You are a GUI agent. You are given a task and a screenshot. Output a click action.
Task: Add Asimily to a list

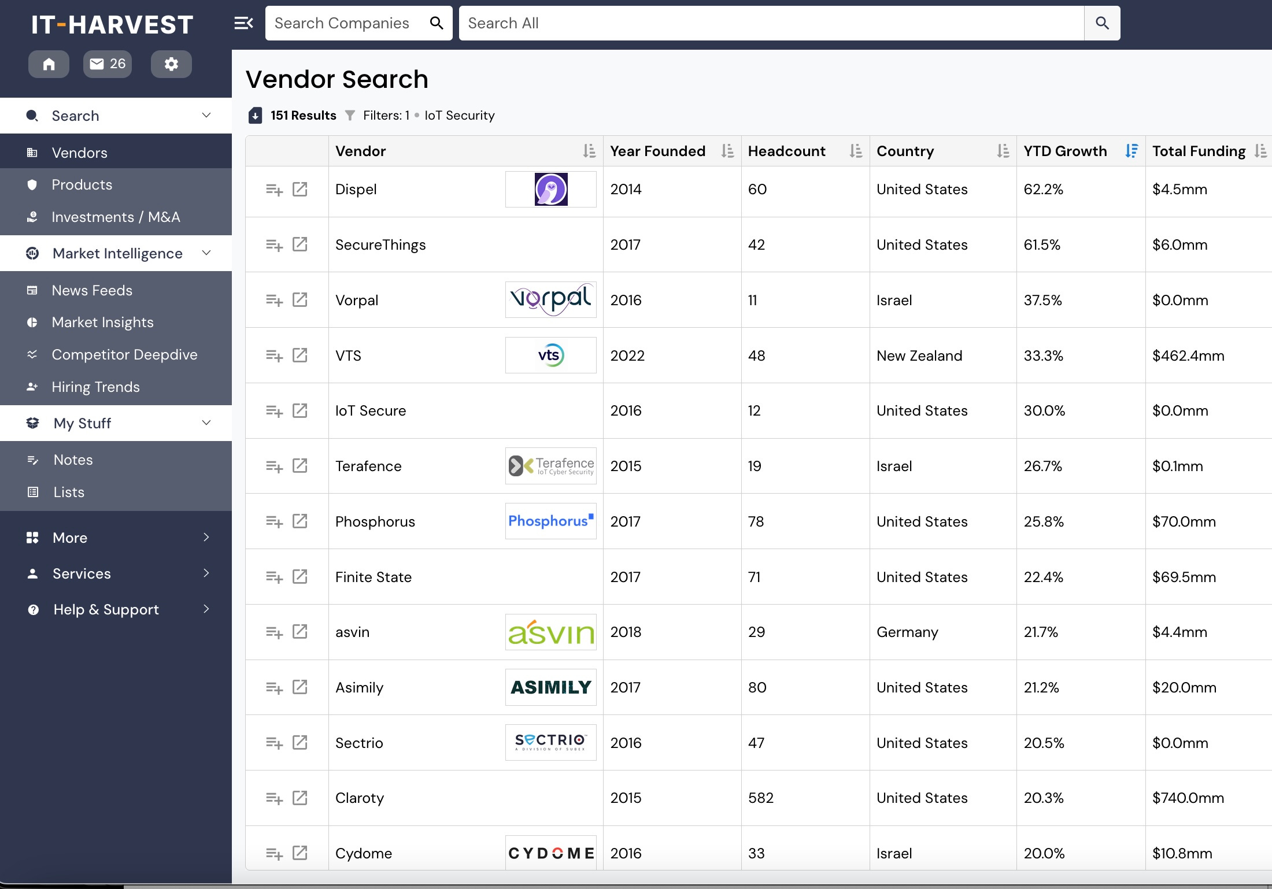274,687
